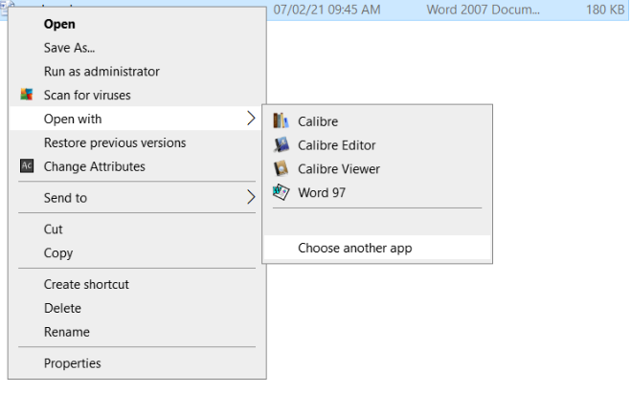Viewport: 632px width, 393px height.
Task: Open with Calibre Viewer
Action: [x=339, y=169]
